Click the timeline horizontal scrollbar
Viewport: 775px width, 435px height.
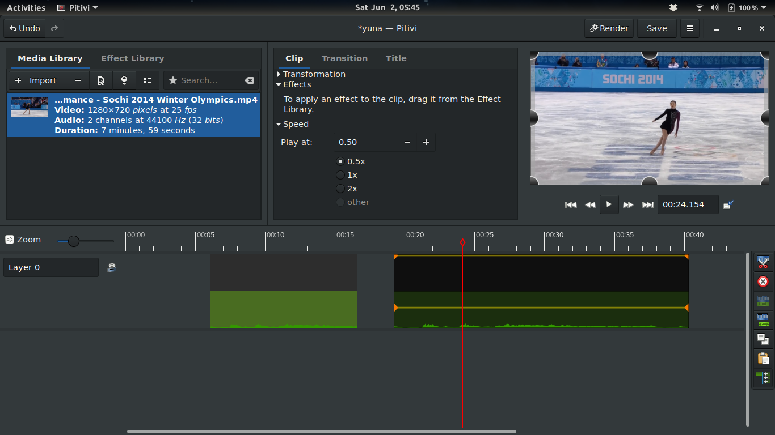[322, 432]
